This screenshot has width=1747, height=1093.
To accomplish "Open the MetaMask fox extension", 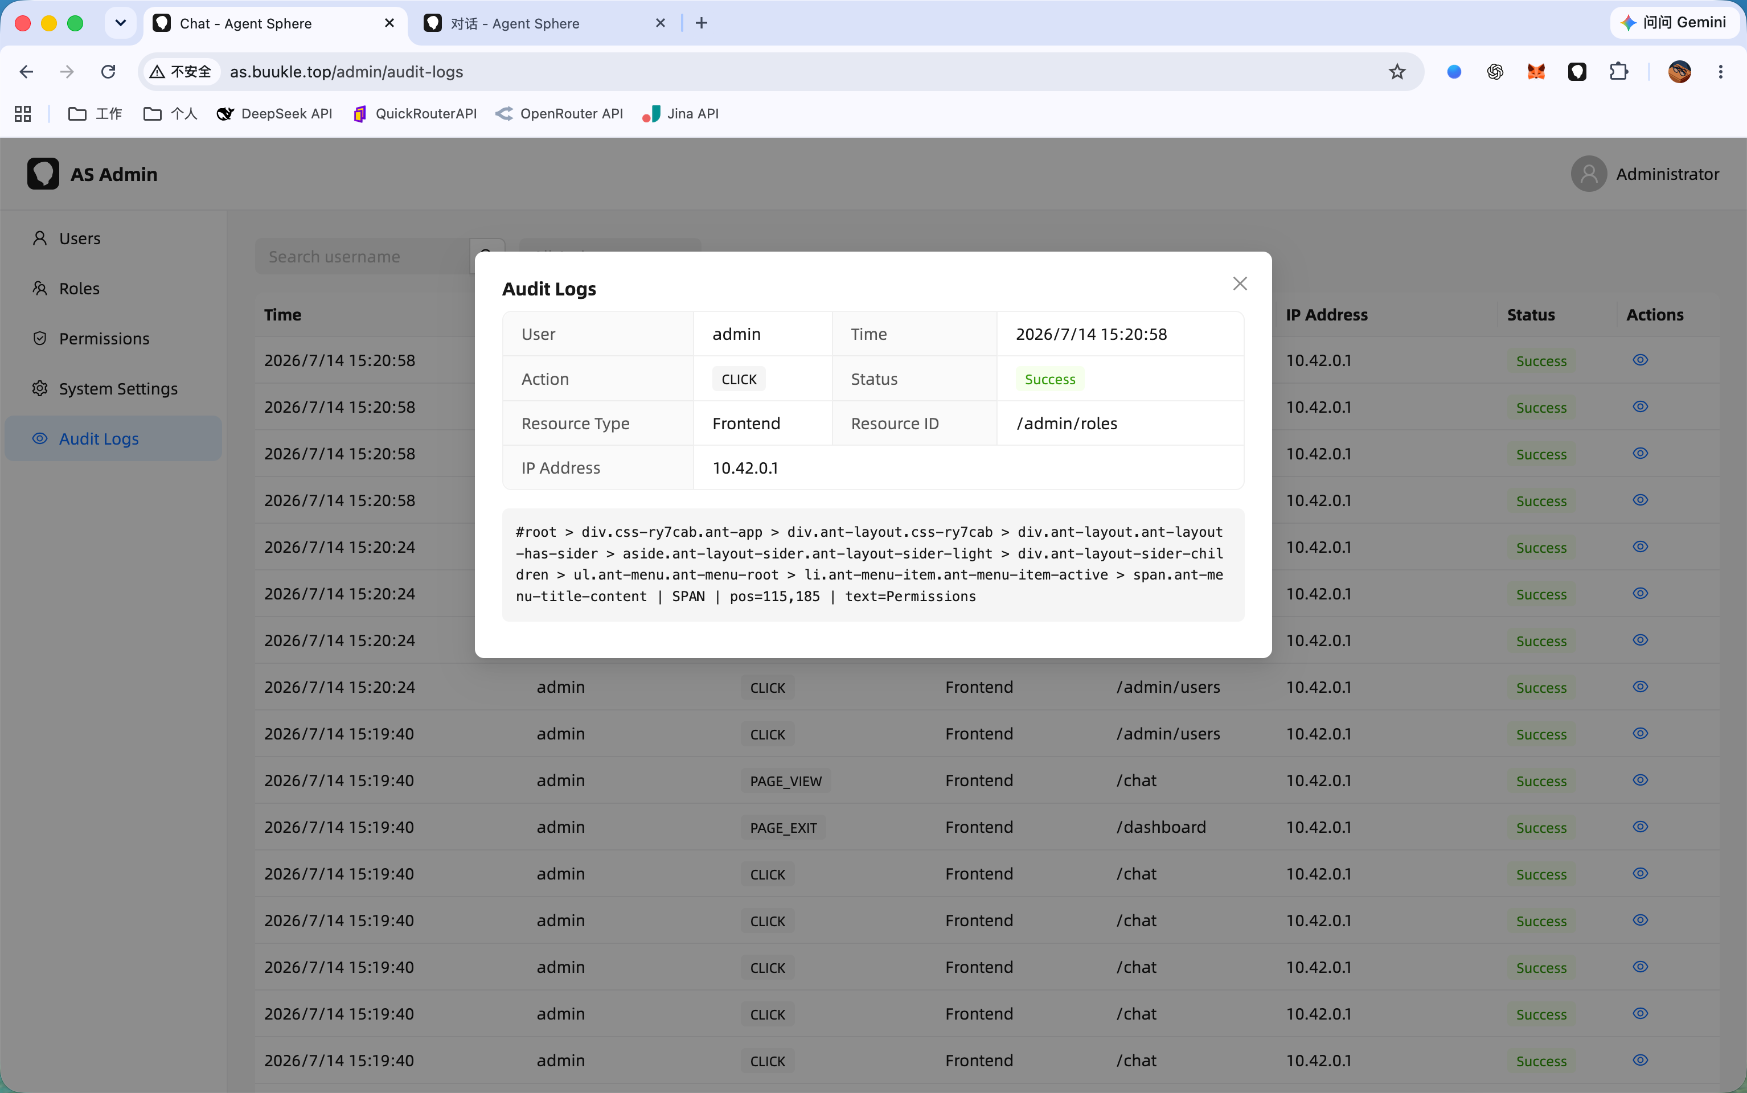I will pyautogui.click(x=1536, y=72).
